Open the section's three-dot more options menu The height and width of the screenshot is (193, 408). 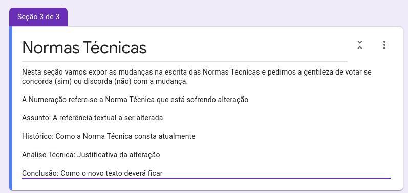[x=384, y=45]
